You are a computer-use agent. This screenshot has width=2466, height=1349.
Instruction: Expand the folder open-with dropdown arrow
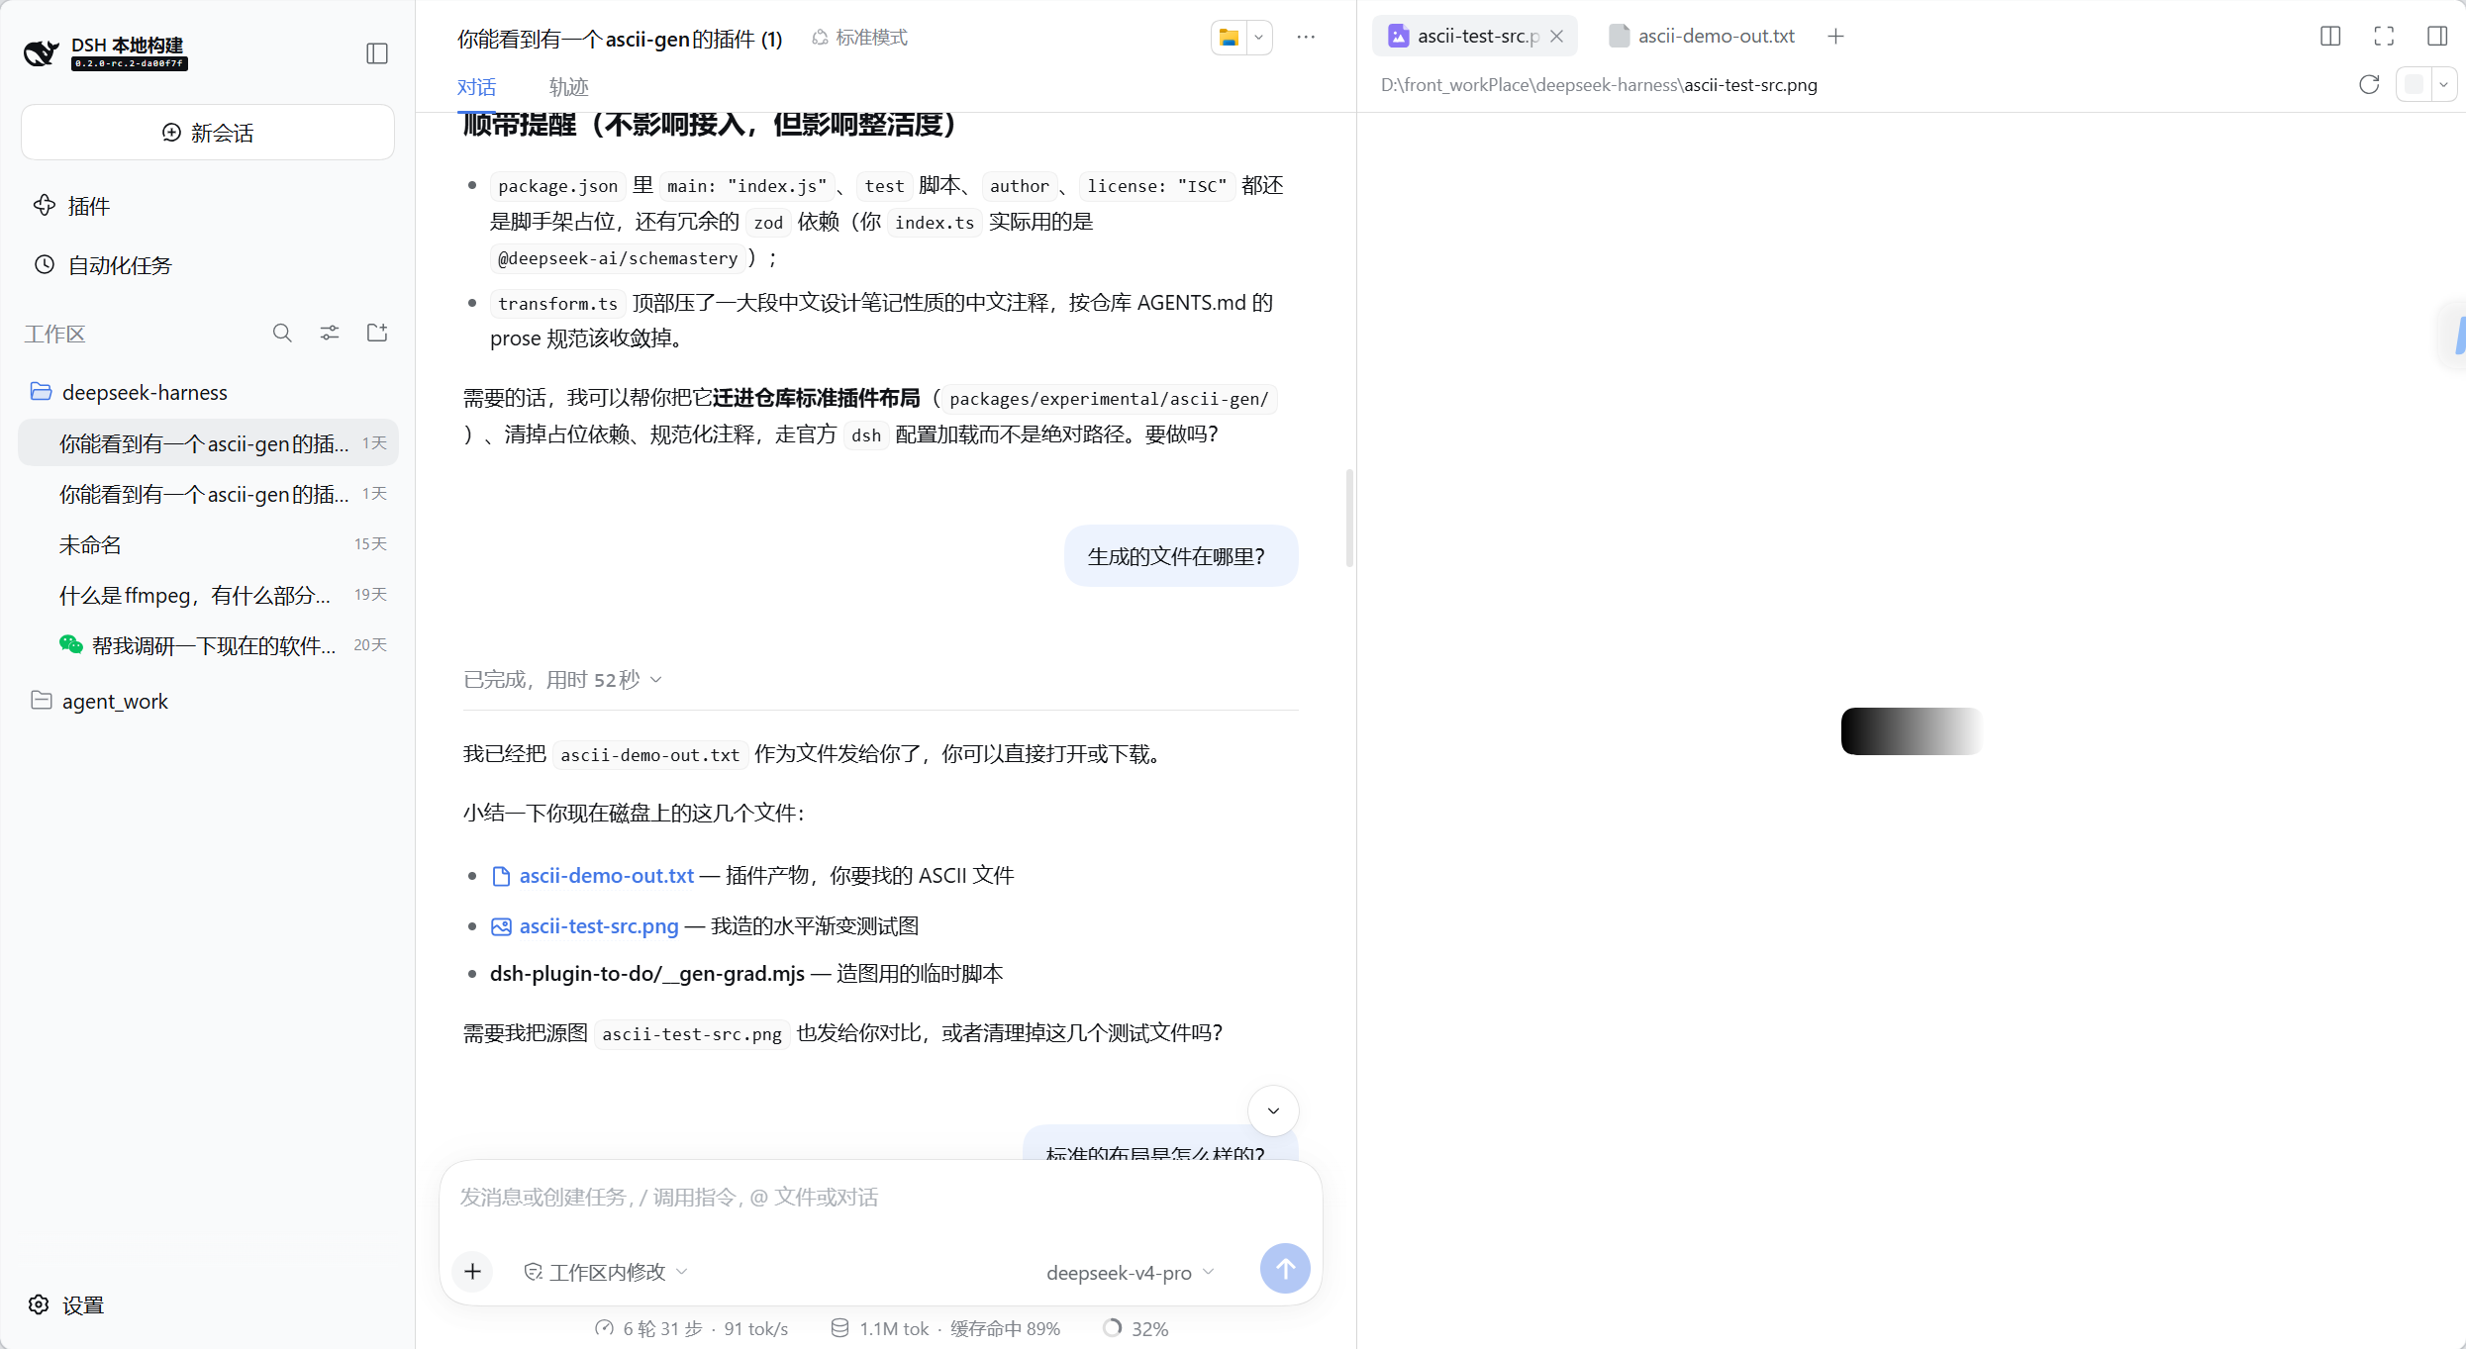coord(1259,38)
